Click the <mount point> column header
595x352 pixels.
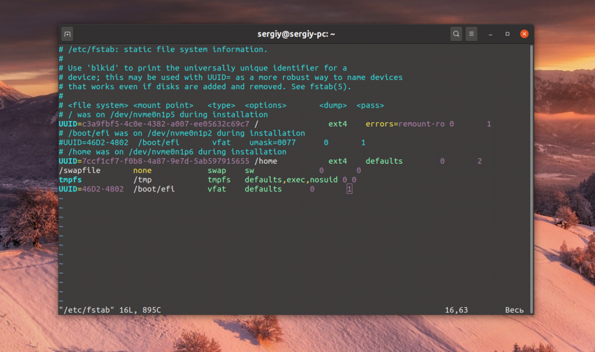[x=163, y=105]
